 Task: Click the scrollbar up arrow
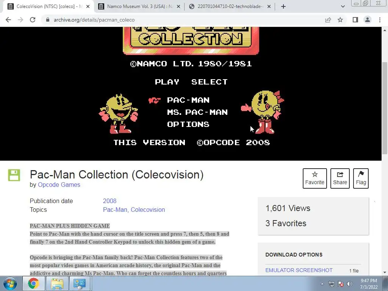coord(385,30)
